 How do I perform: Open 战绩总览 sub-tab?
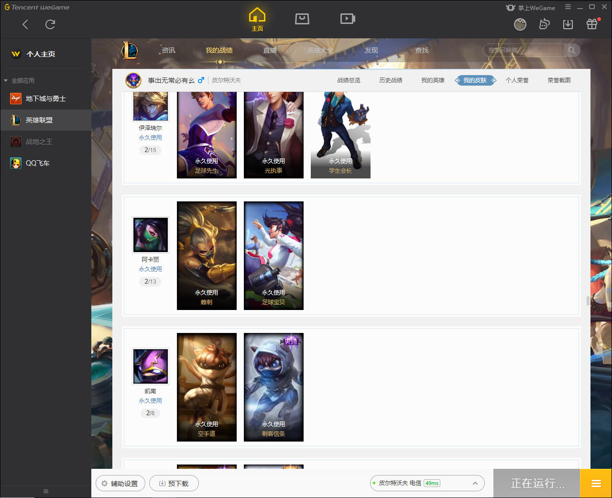[349, 80]
